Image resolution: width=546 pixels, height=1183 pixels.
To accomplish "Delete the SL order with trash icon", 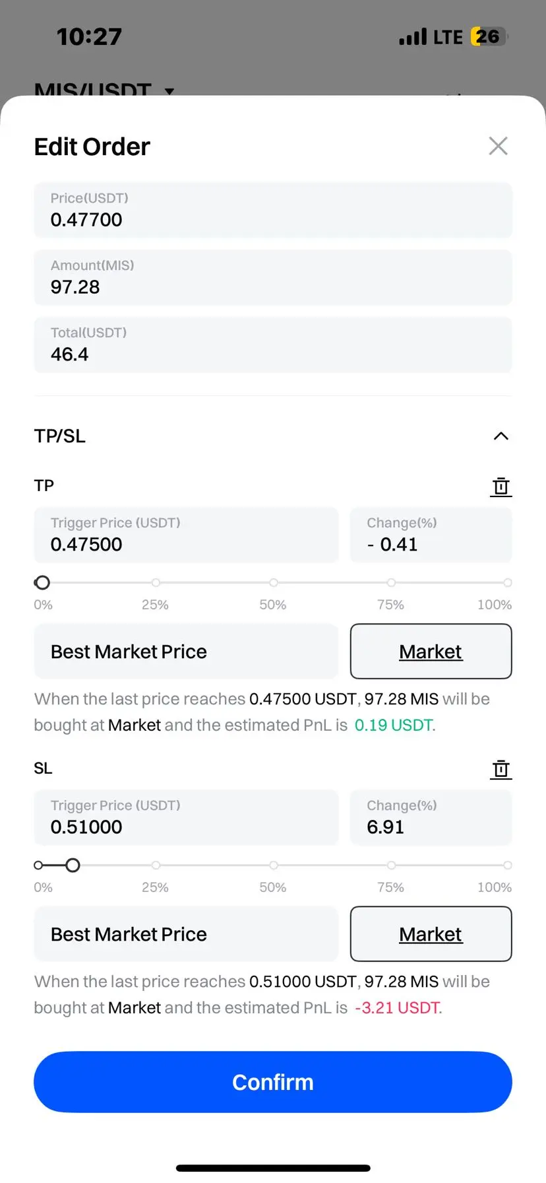I will 501,769.
